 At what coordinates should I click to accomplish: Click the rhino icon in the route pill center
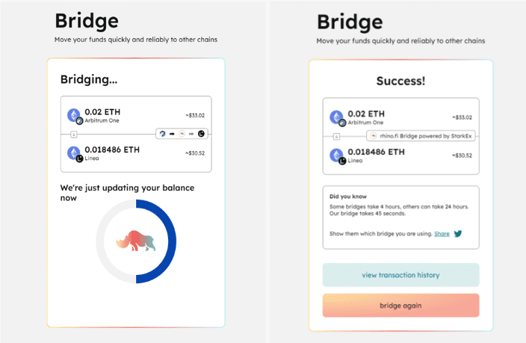tap(182, 134)
